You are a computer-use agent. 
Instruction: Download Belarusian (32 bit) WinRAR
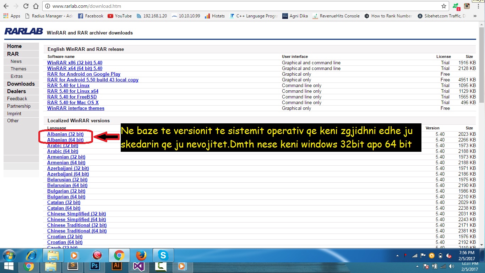(67, 180)
